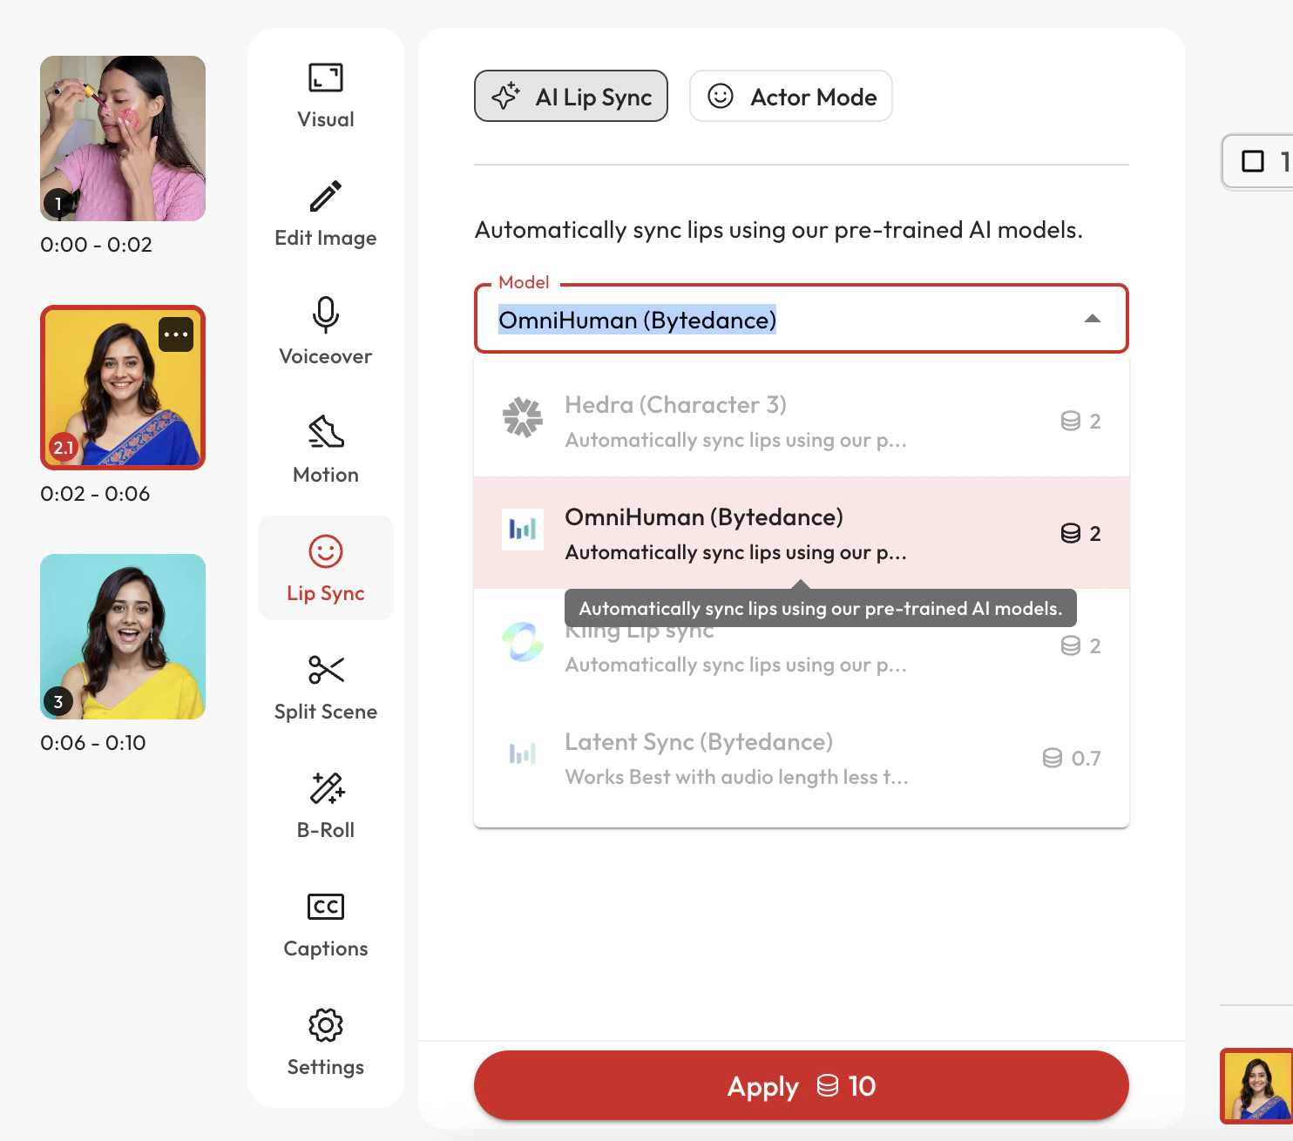This screenshot has height=1141, width=1293.
Task: Click the Hedra model logo icon
Action: tap(523, 417)
